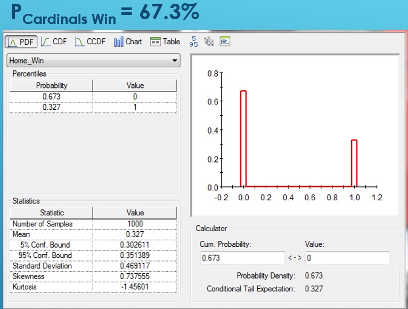408x309 pixels.
Task: Switch to the PDF view
Action: click(21, 42)
